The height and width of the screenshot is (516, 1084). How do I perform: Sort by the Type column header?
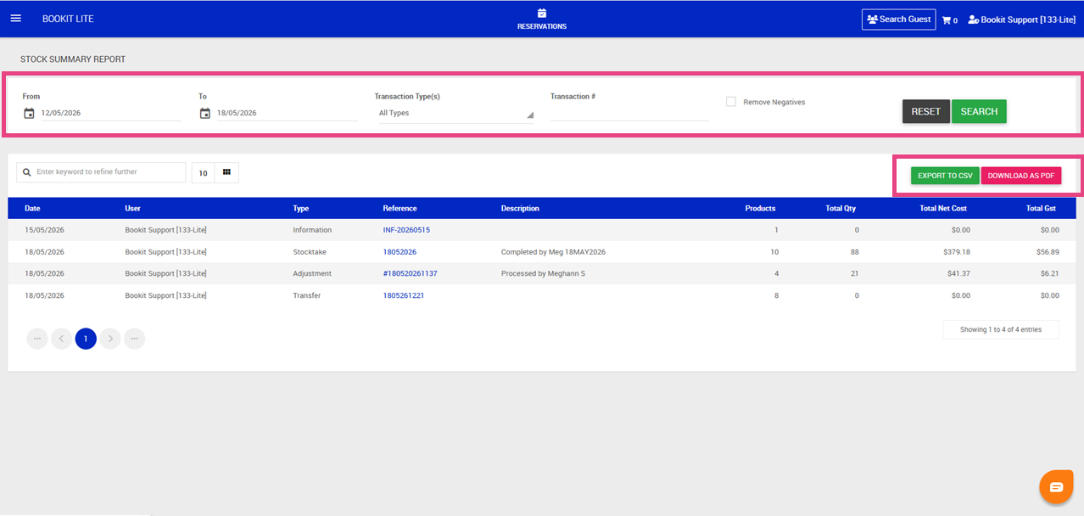(301, 208)
